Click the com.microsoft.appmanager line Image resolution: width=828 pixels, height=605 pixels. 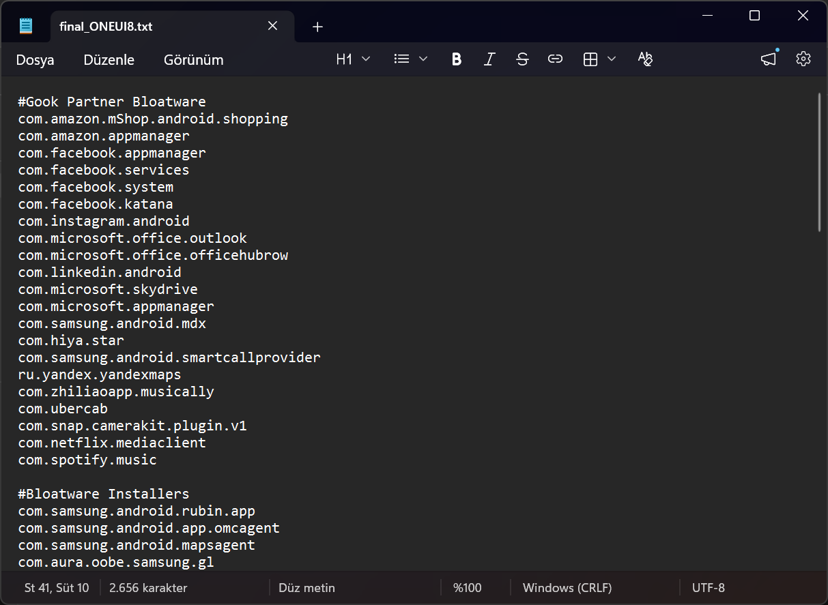coord(116,306)
